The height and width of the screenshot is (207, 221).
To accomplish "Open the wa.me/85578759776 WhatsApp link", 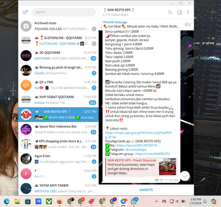I will point(137,145).
